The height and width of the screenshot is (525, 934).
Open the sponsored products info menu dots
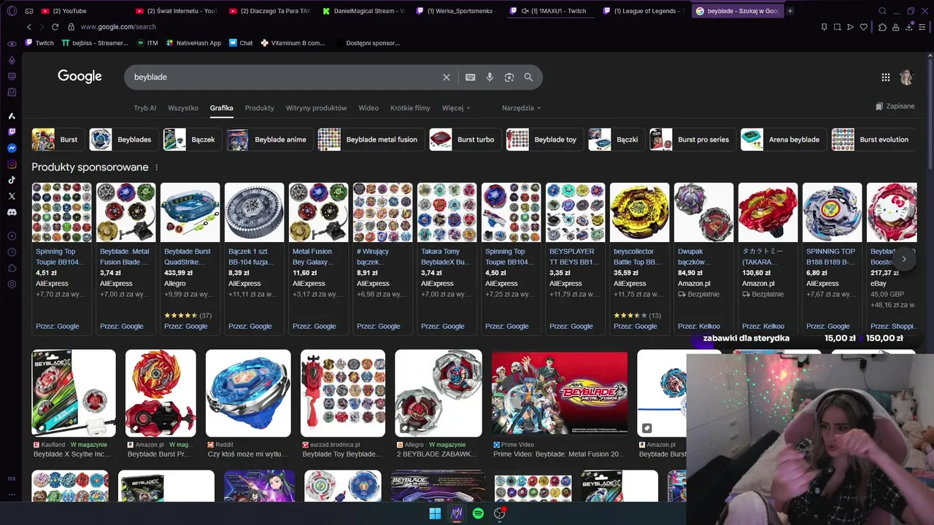coord(156,167)
